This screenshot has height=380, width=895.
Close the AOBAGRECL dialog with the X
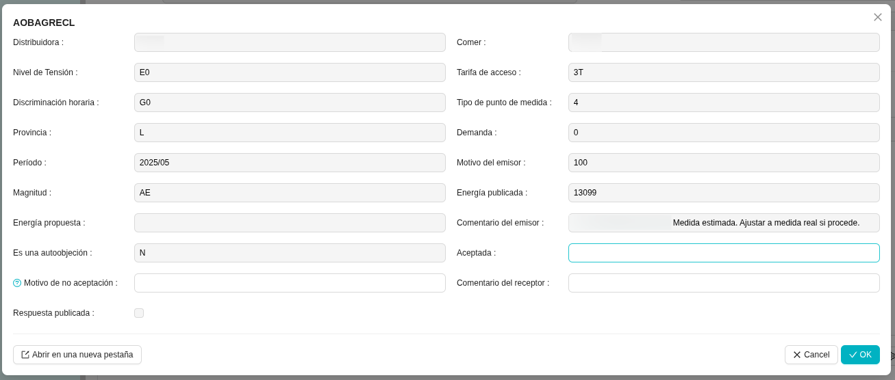pyautogui.click(x=877, y=17)
